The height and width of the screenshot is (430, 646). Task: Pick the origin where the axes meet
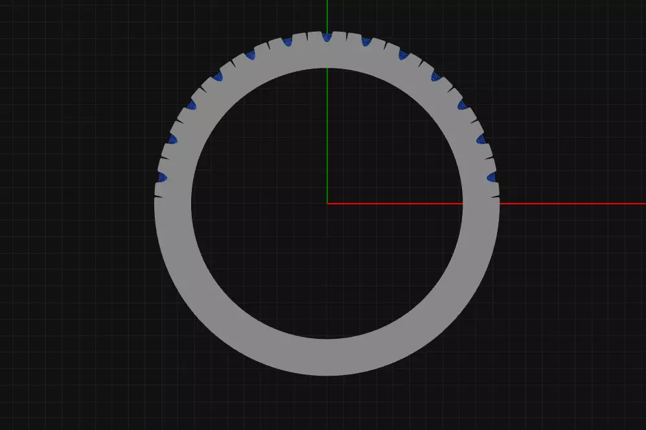(327, 204)
